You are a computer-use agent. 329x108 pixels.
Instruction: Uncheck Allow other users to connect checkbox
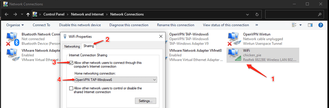[71, 63]
